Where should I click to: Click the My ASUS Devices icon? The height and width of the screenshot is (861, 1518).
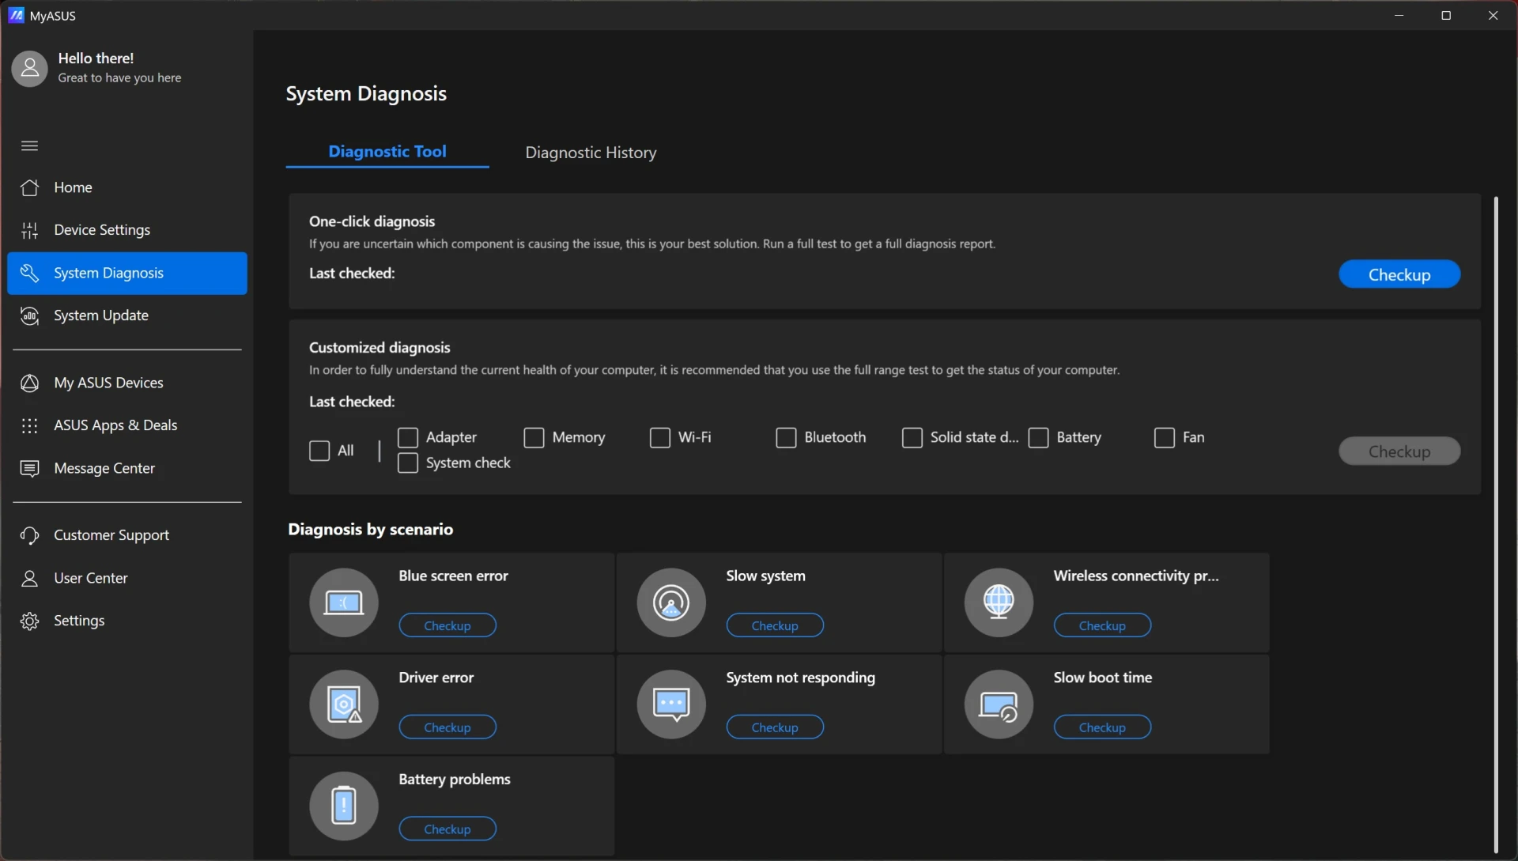29,383
